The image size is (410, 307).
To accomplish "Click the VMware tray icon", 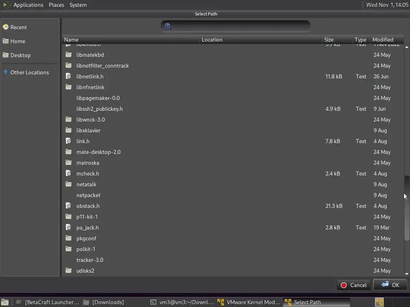I will tap(379, 302).
